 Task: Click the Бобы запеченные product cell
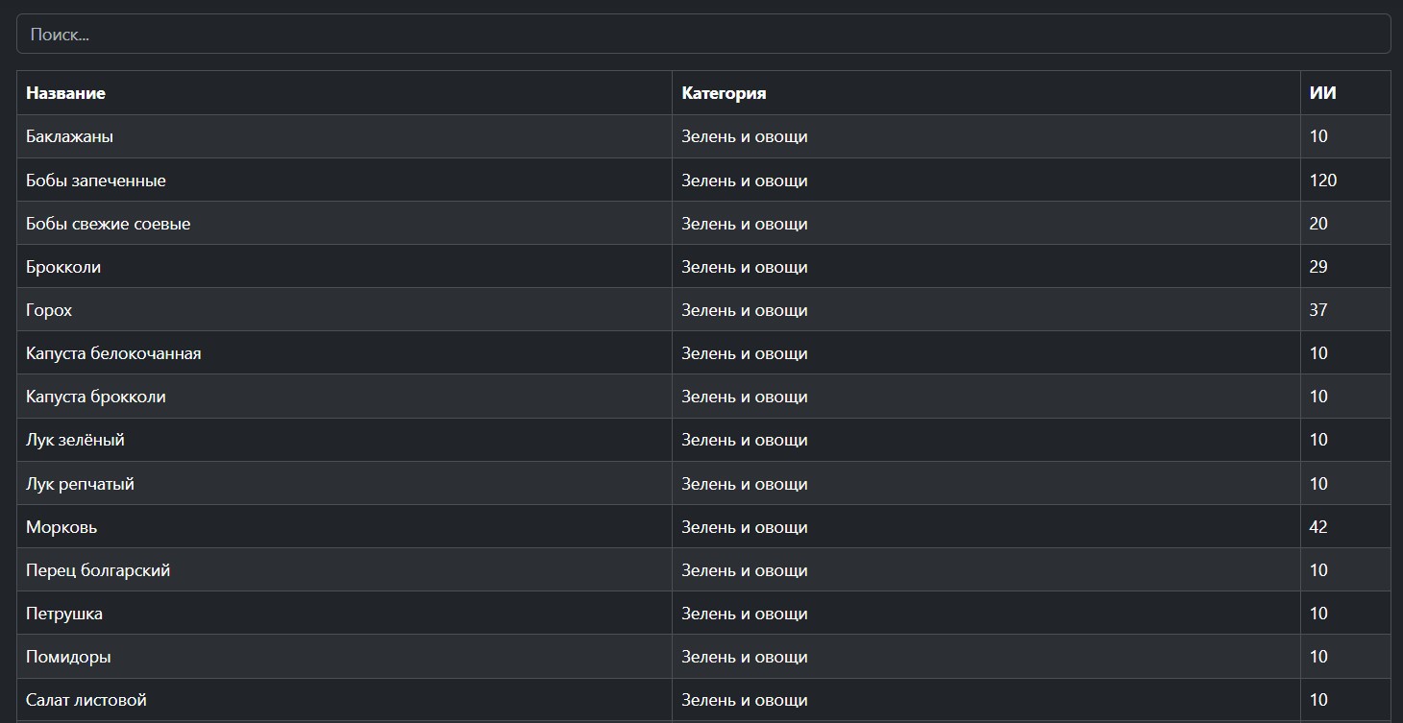(x=96, y=181)
